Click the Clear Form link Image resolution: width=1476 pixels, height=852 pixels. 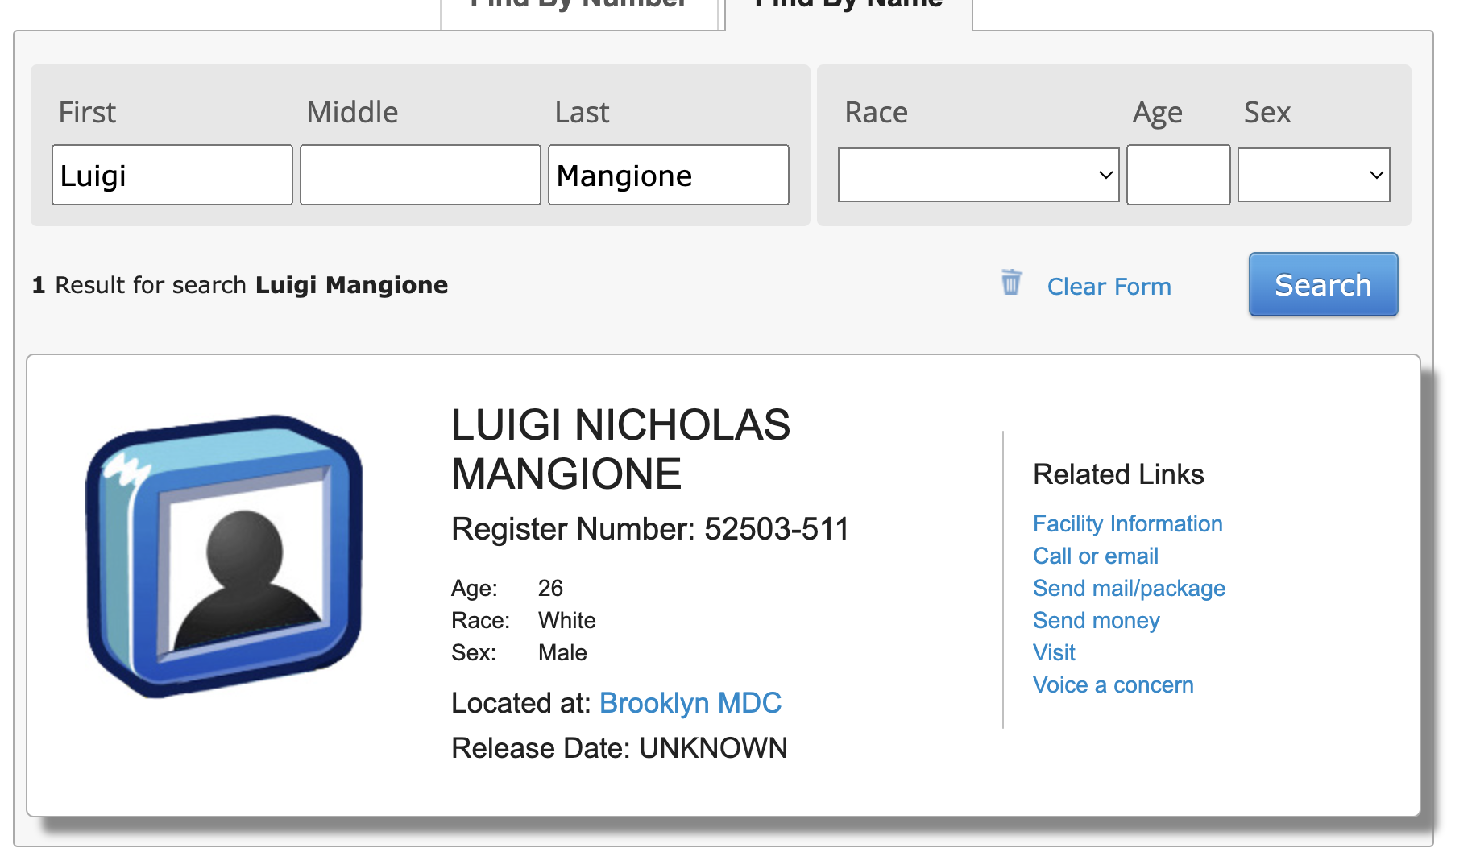click(x=1109, y=286)
